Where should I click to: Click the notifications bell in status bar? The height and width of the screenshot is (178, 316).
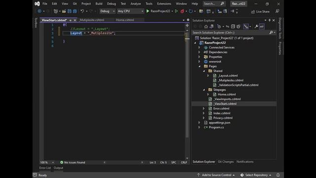[278, 175]
